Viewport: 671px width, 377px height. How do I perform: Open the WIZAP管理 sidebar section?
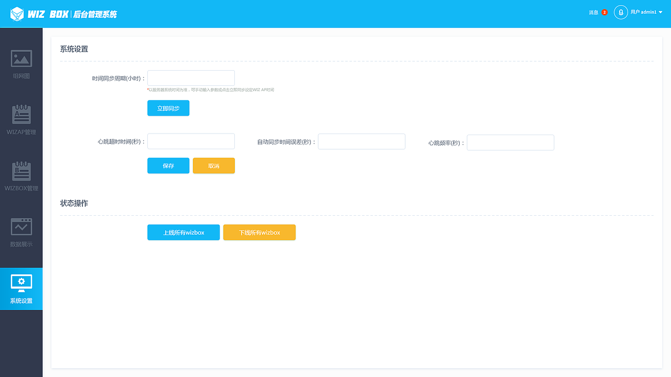coord(21,121)
